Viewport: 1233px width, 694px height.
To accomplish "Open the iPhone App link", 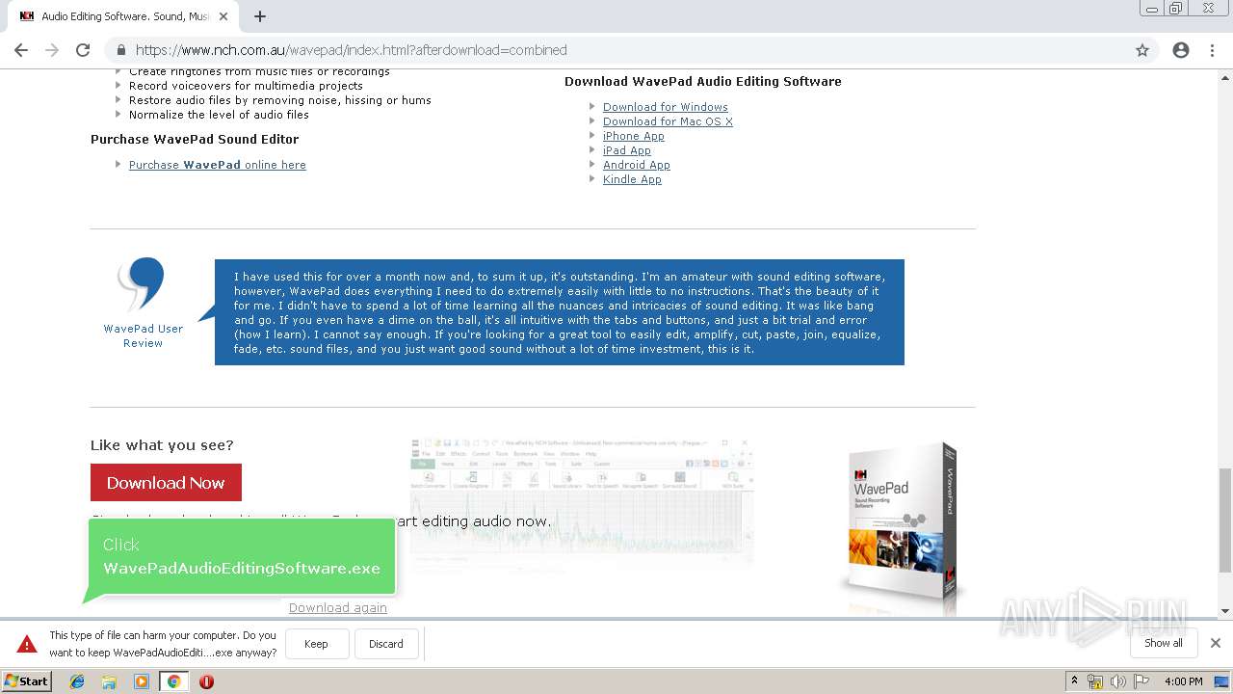I will (634, 136).
